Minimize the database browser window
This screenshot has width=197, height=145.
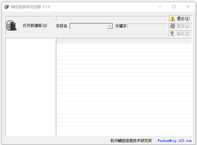click(159, 7)
